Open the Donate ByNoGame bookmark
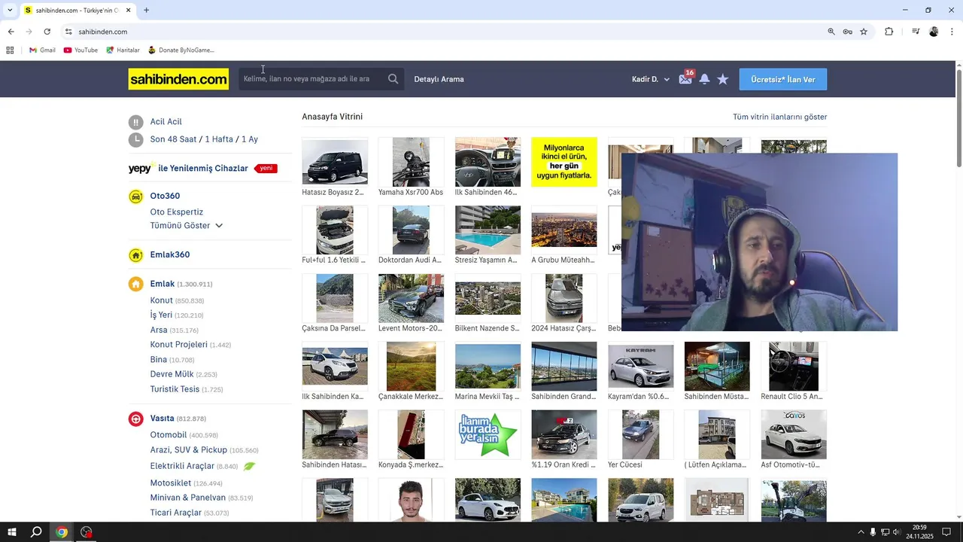 [181, 50]
